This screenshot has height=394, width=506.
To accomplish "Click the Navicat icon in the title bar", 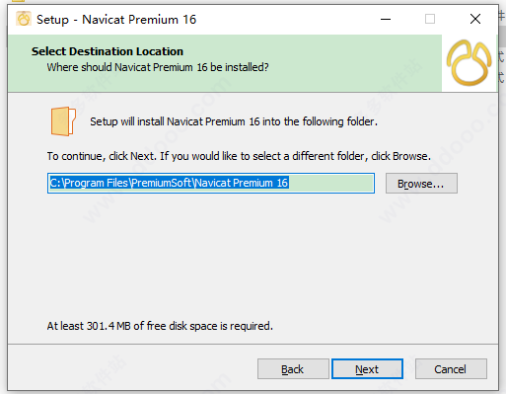I will (x=24, y=19).
